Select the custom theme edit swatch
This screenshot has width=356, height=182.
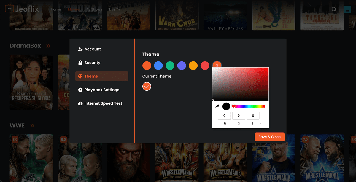(217, 65)
